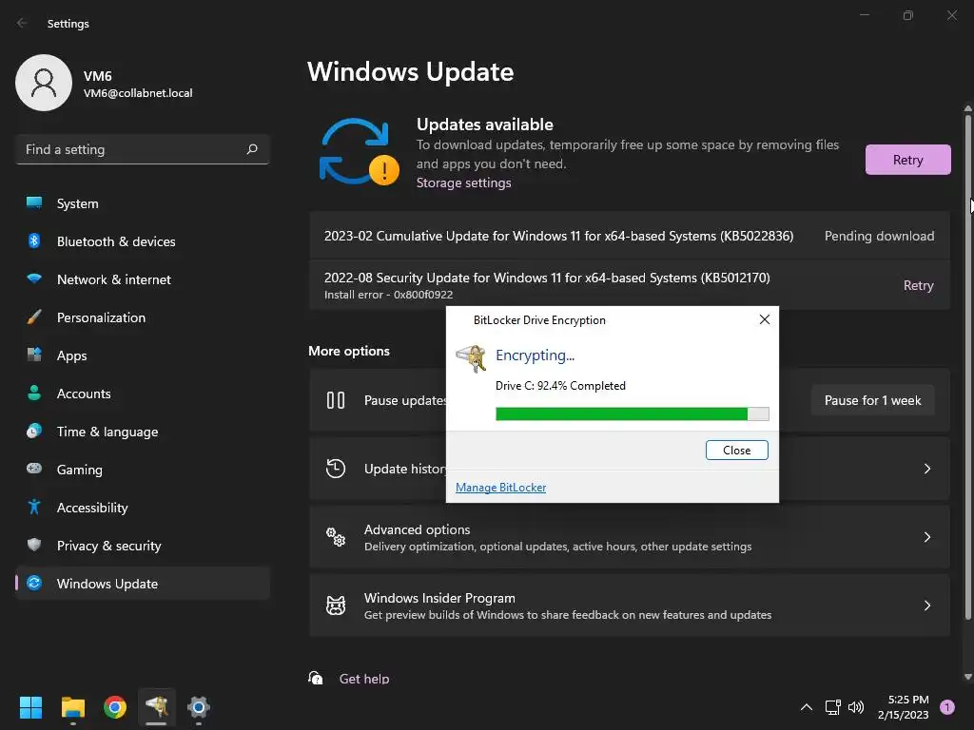Open the Windows Start menu
Viewport: 974px width, 730px height.
[x=30, y=707]
